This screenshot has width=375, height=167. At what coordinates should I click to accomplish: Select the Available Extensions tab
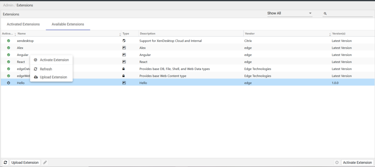pyautogui.click(x=68, y=24)
